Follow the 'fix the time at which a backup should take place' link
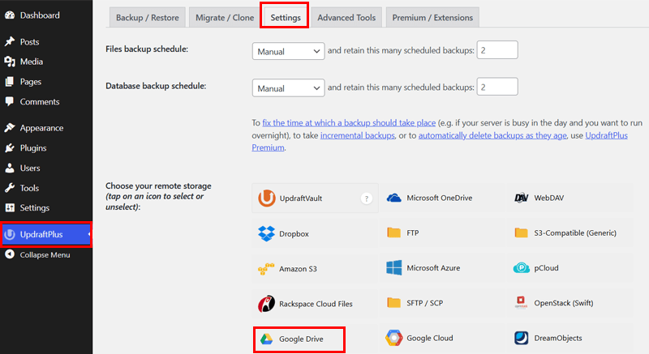Viewport: 649px width, 354px height. coord(349,122)
